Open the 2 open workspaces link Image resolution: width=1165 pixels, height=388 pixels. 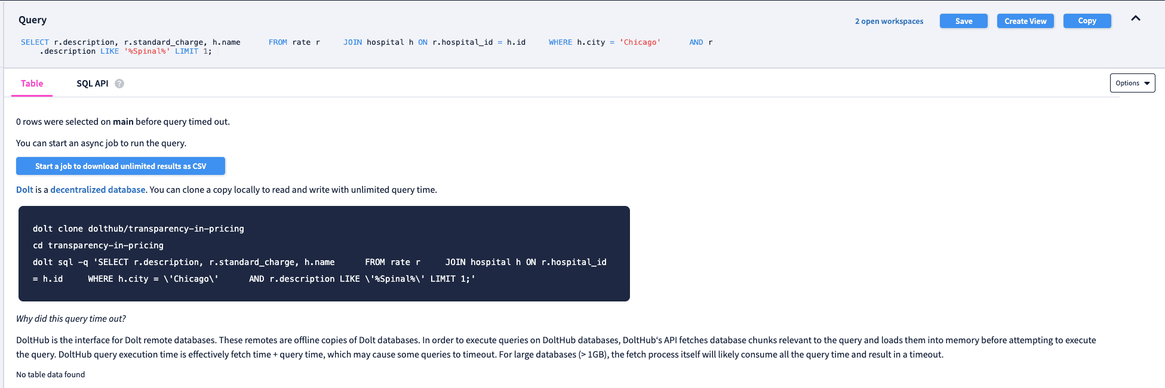(x=889, y=21)
